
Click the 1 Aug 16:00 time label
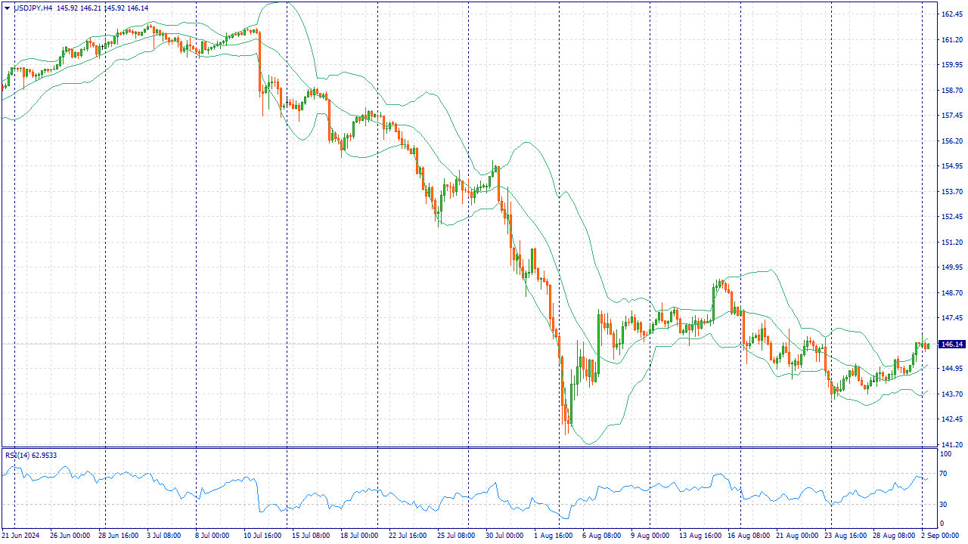[554, 536]
